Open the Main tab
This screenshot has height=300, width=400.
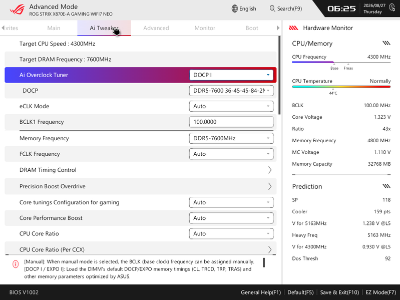point(54,28)
